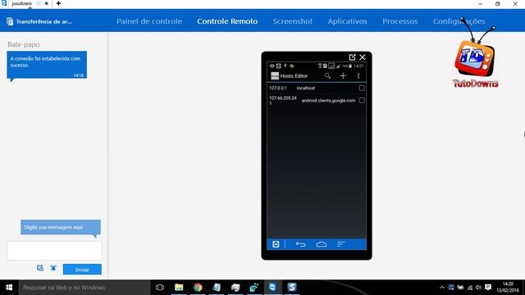This screenshot has width=525, height=295.
Task: Launch Chrome from the taskbar
Action: (198, 288)
